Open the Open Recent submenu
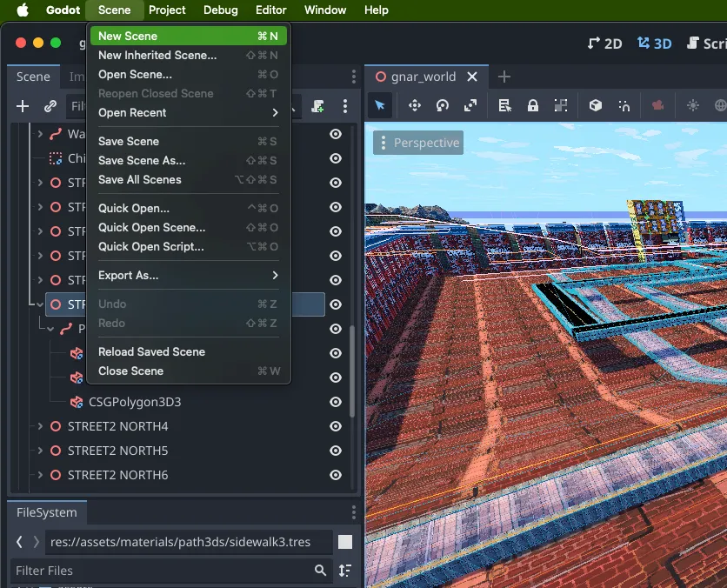727x588 pixels. coord(189,113)
